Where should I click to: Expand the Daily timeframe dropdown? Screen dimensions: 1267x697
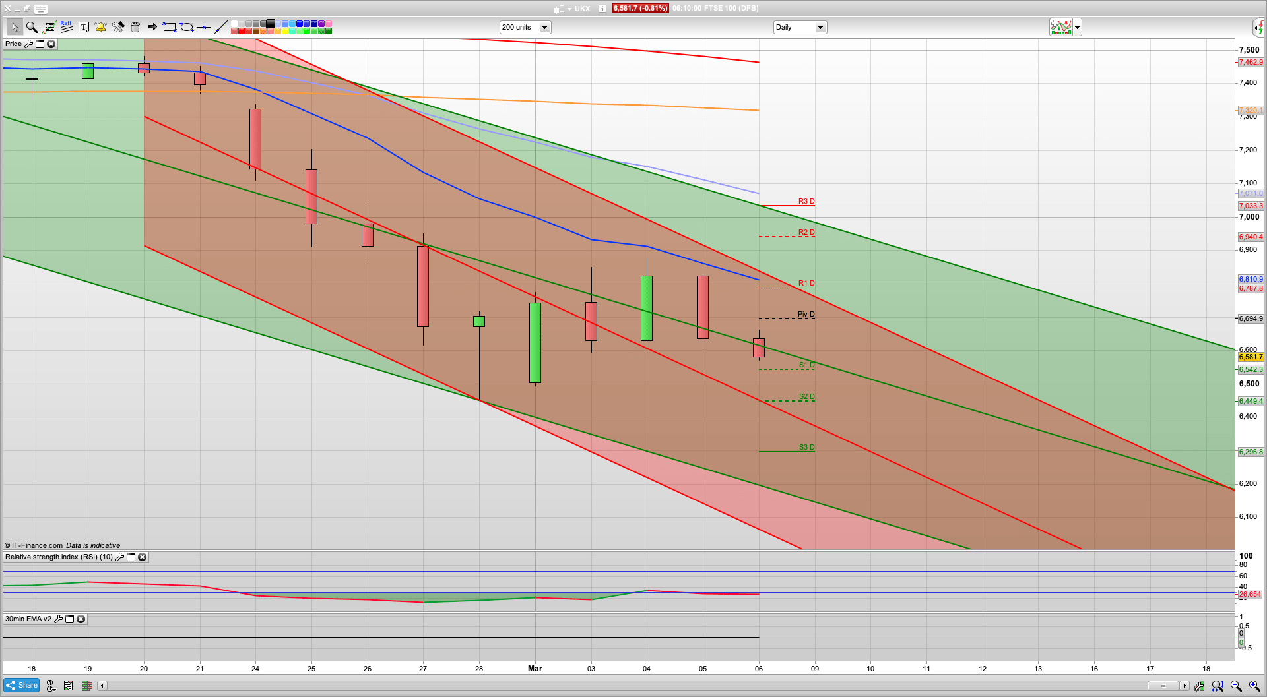(x=820, y=28)
